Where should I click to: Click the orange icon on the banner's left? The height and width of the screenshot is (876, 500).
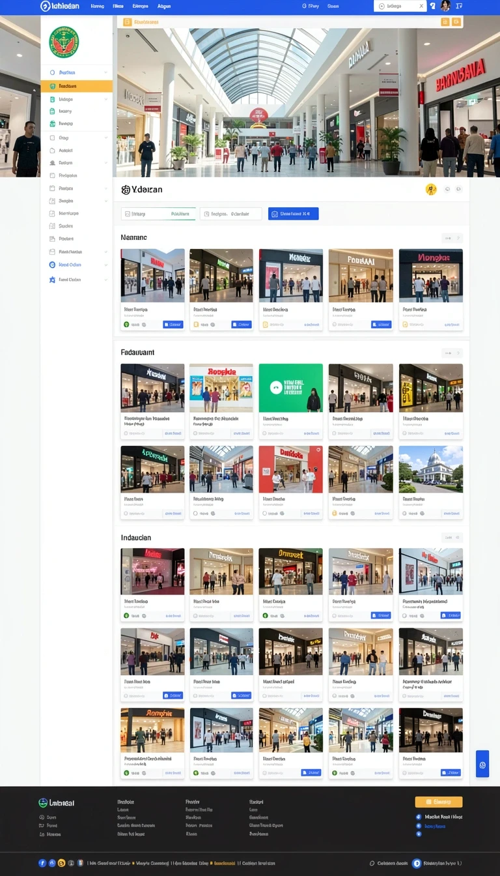[127, 22]
